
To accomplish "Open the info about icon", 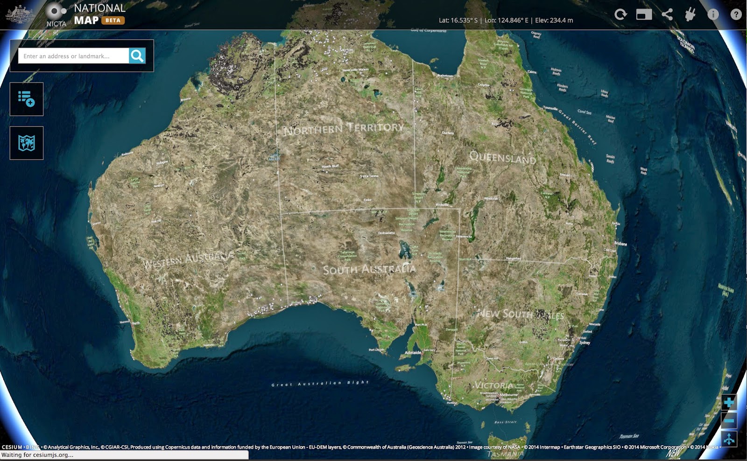I will pos(713,14).
